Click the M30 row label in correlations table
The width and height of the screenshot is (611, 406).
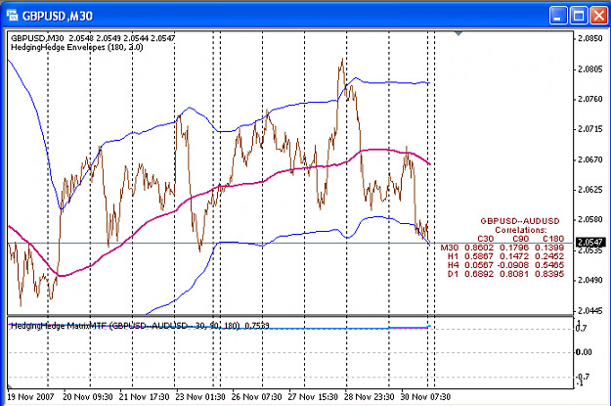point(450,248)
